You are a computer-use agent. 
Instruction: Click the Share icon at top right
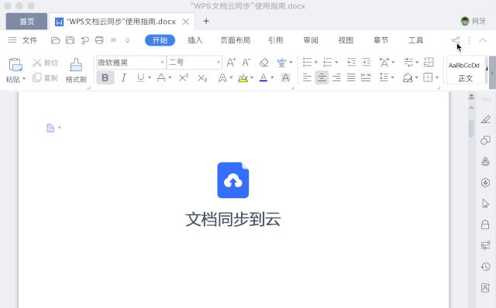tap(456, 40)
